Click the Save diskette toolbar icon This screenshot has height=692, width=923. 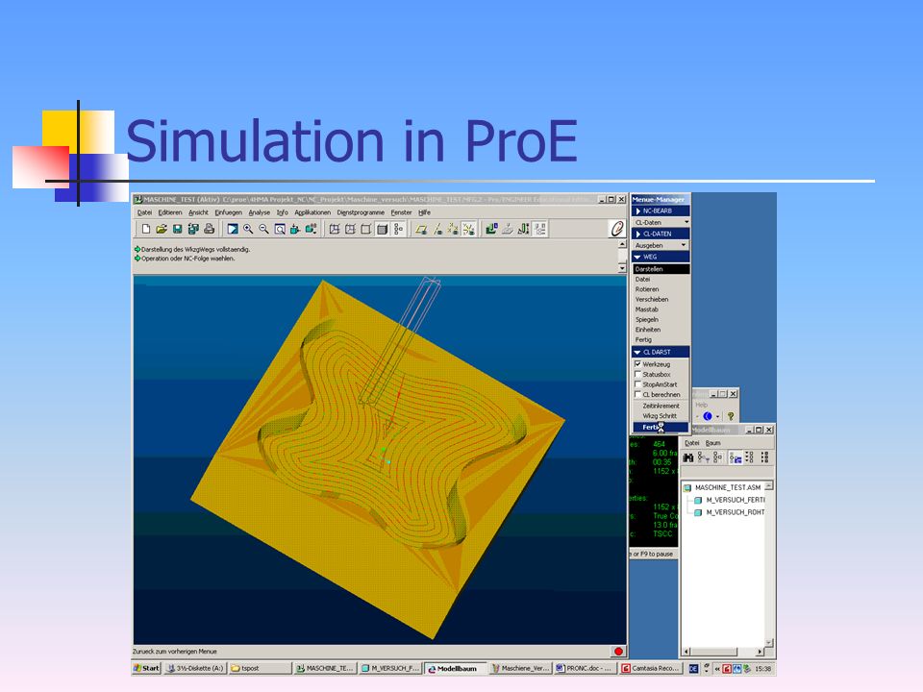click(177, 229)
